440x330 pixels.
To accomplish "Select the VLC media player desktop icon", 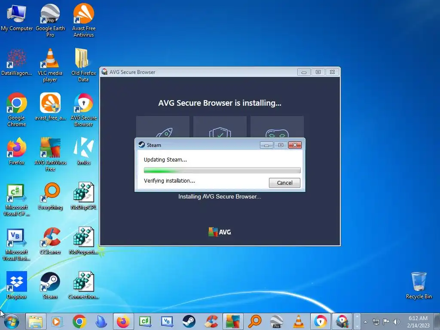I will [50, 64].
